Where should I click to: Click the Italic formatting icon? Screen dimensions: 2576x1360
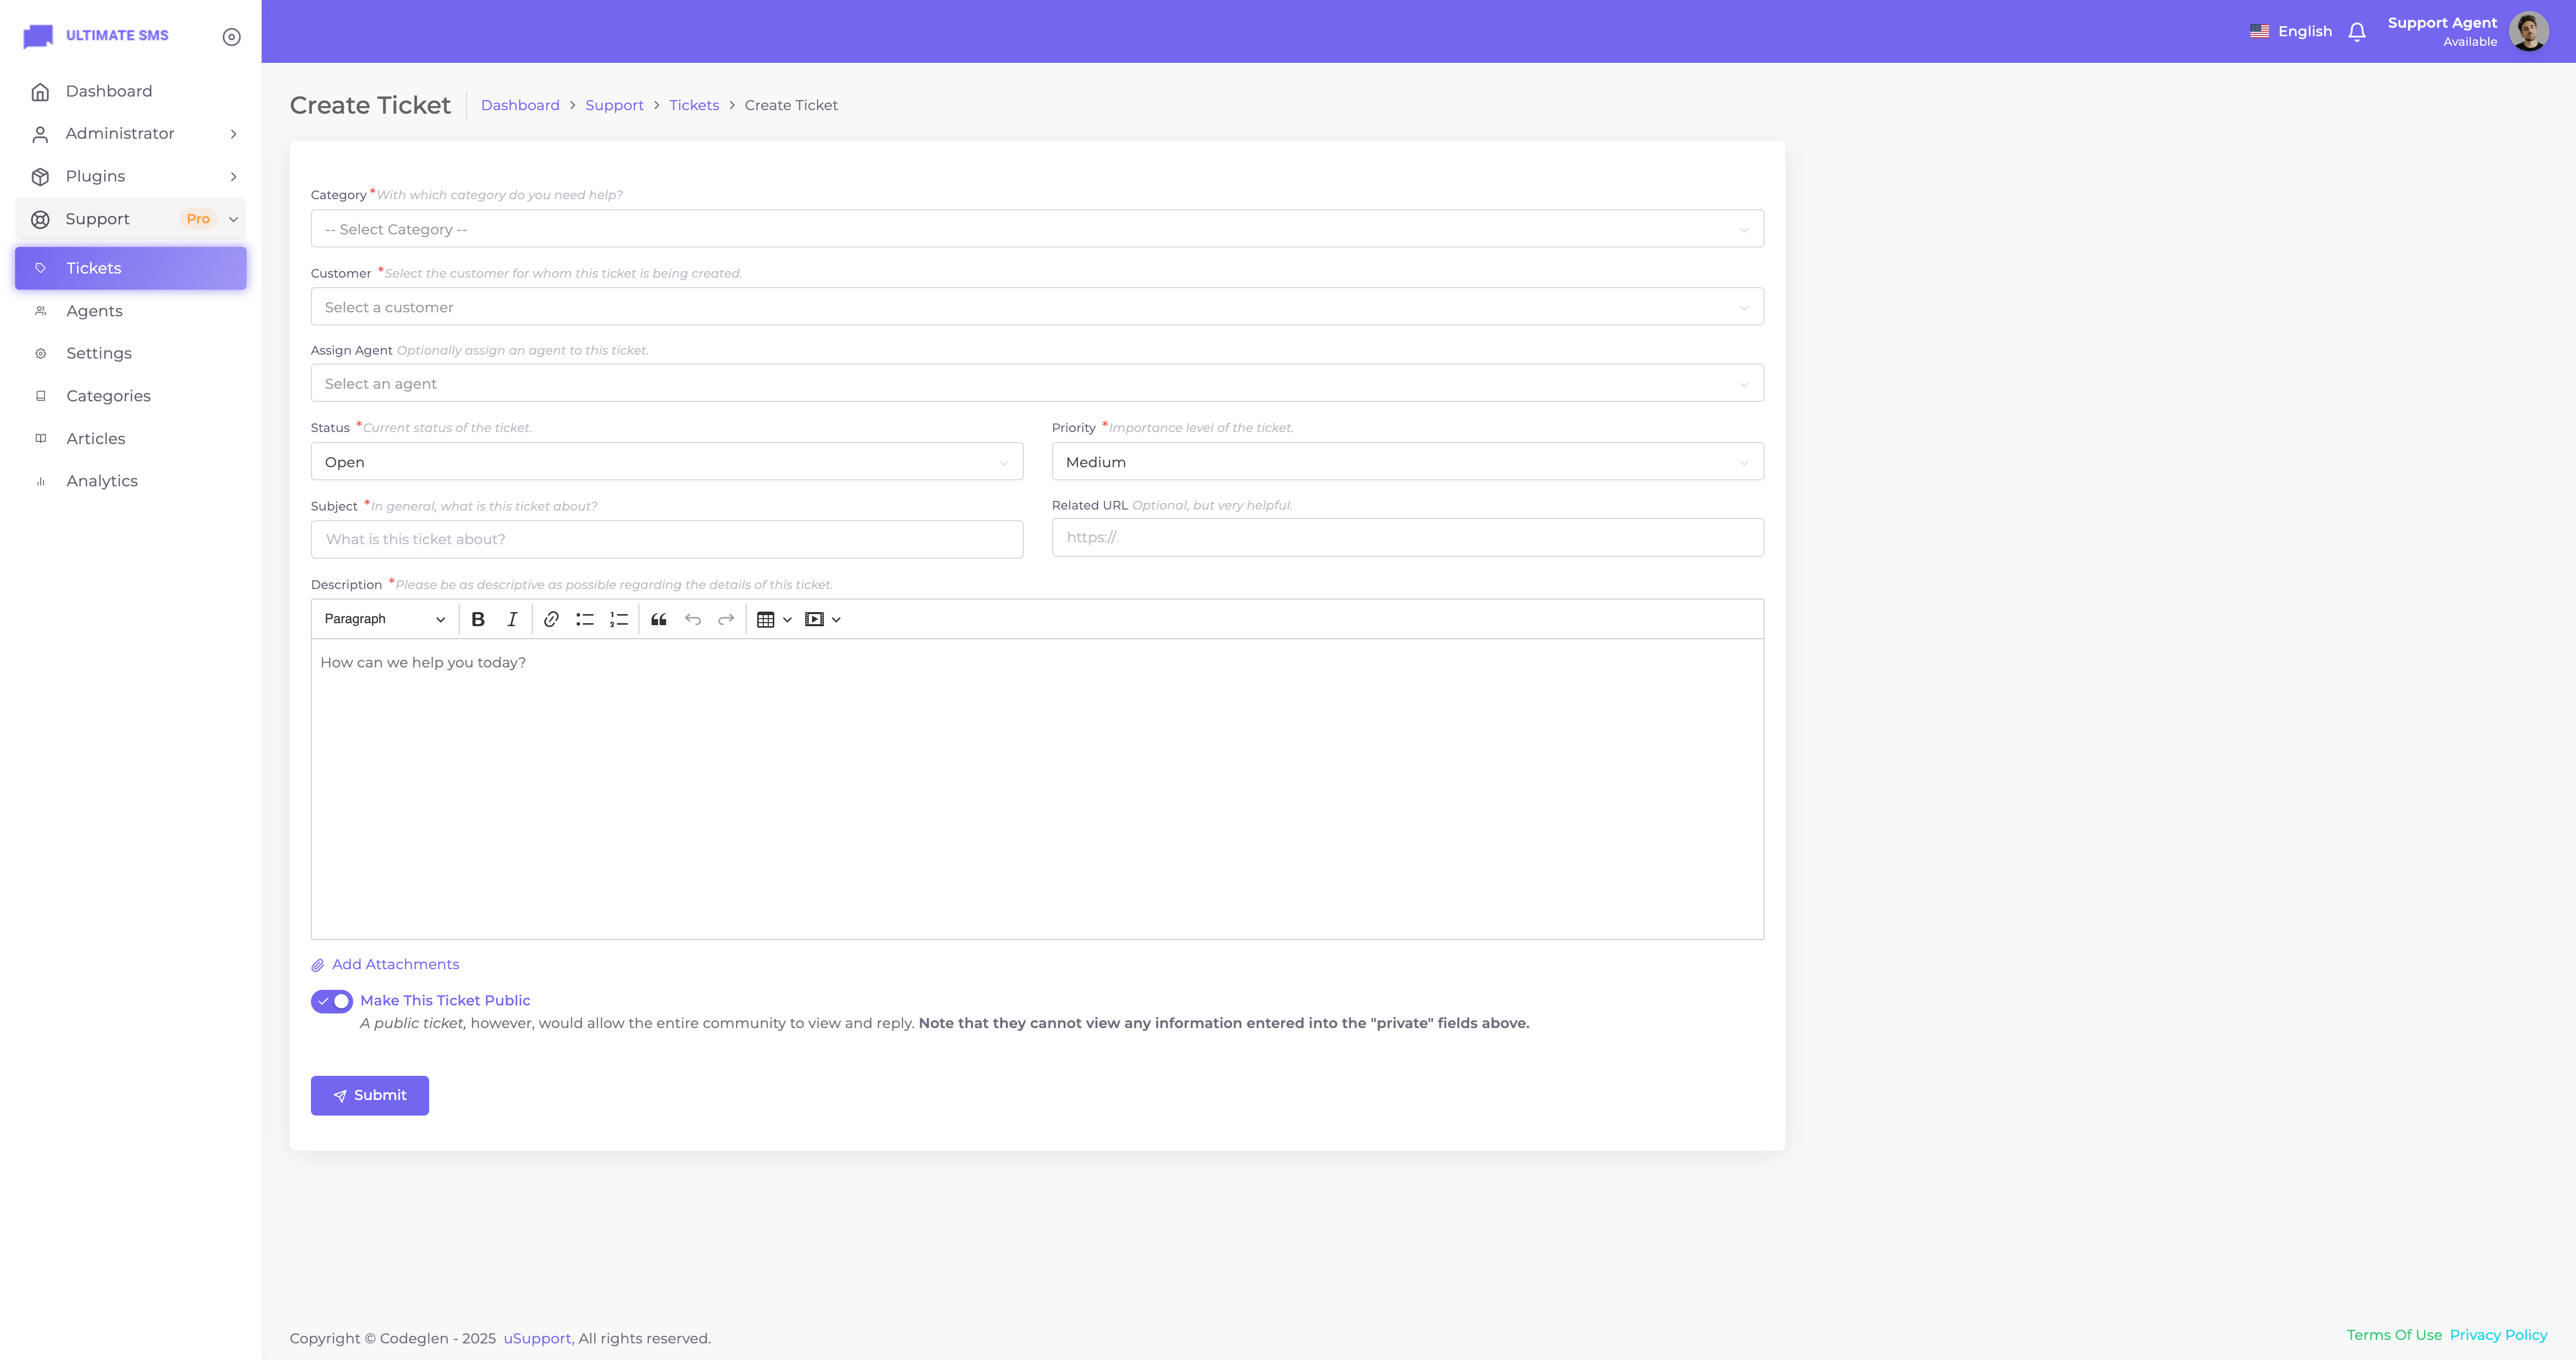(512, 619)
